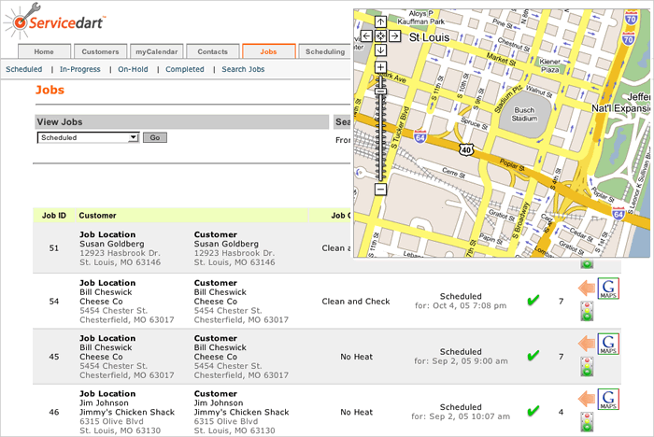
Task: Pan the map up with arrow
Action: 380,21
